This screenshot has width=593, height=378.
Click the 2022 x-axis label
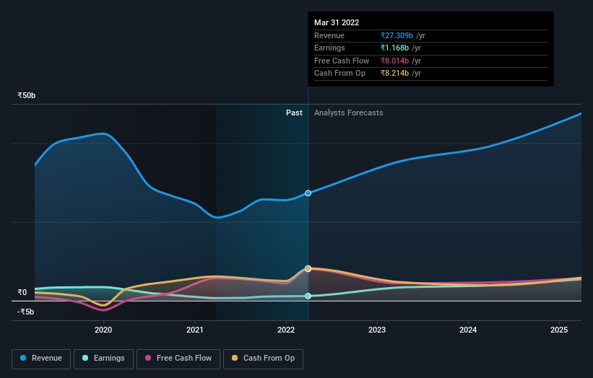coord(286,330)
